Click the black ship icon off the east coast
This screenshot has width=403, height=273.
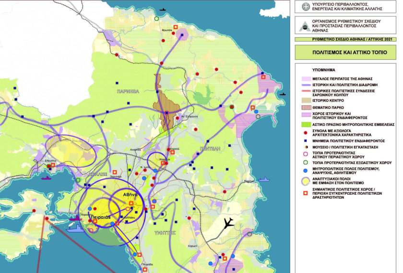point(283,94)
